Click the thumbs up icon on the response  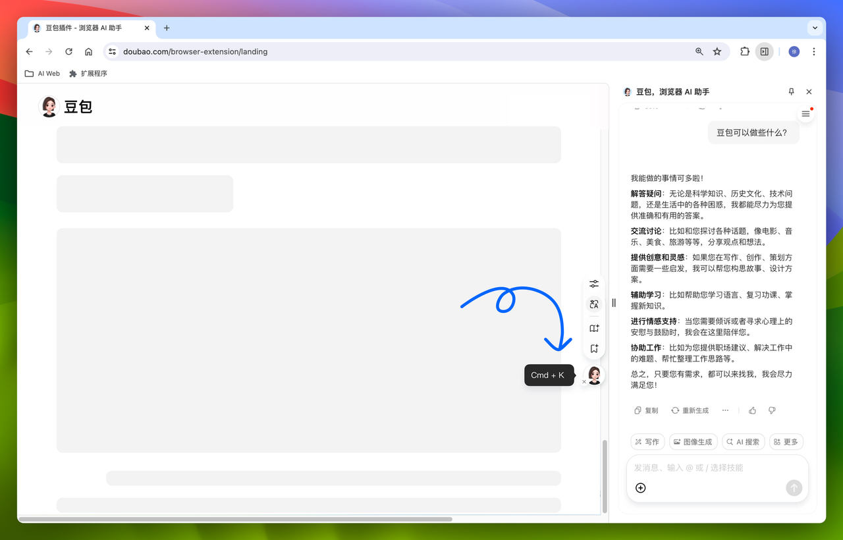[x=752, y=410]
